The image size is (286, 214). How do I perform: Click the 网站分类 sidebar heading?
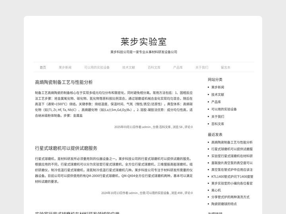[215, 80]
